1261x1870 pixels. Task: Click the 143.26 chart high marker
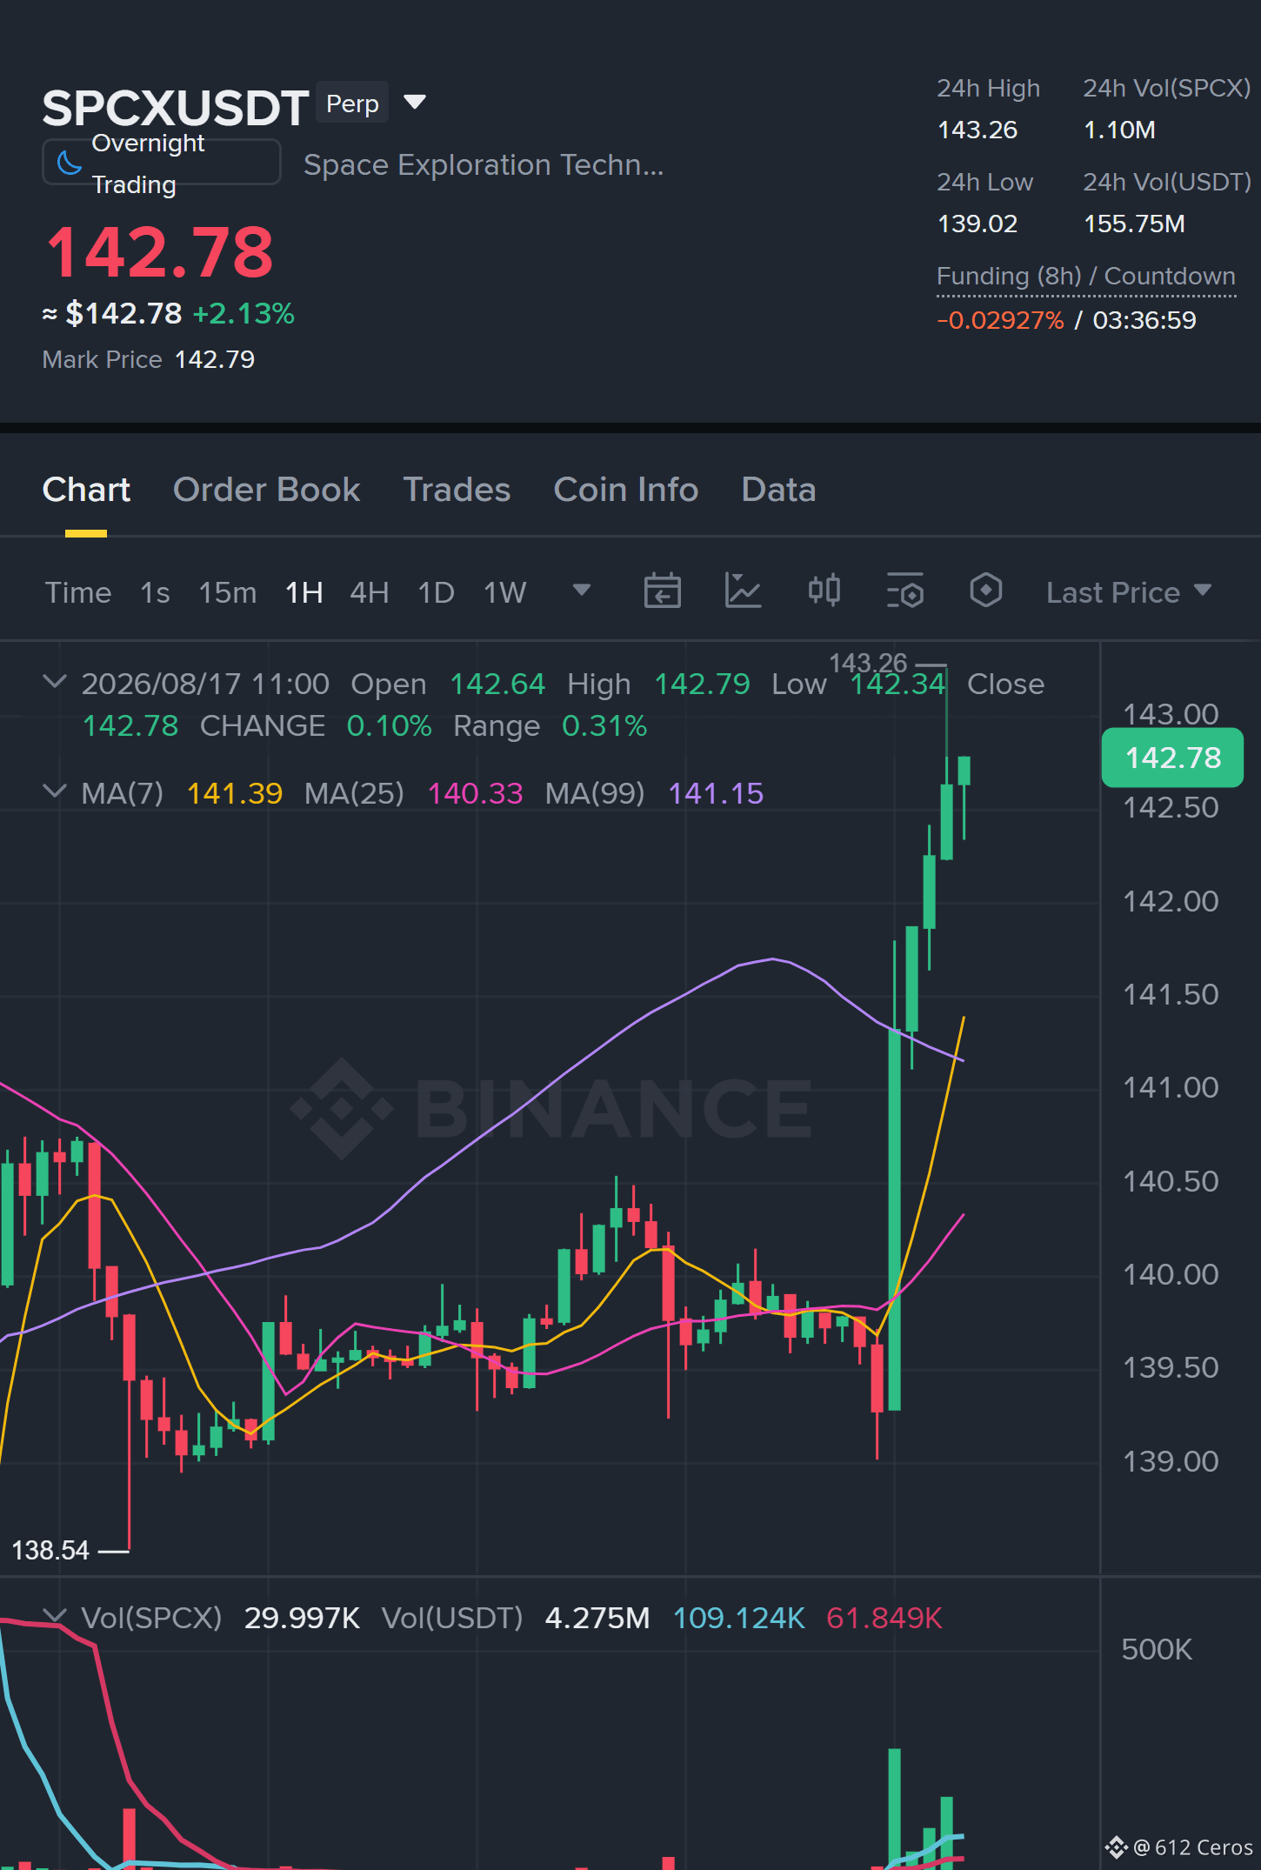point(868,663)
